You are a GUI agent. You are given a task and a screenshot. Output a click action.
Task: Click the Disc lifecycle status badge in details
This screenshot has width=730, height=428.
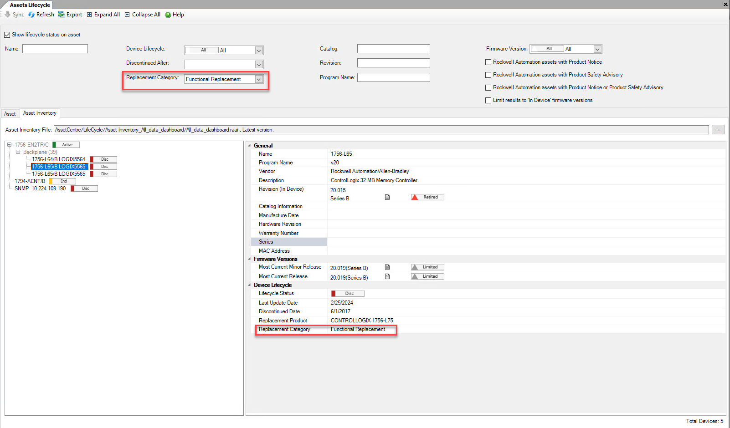pyautogui.click(x=348, y=294)
